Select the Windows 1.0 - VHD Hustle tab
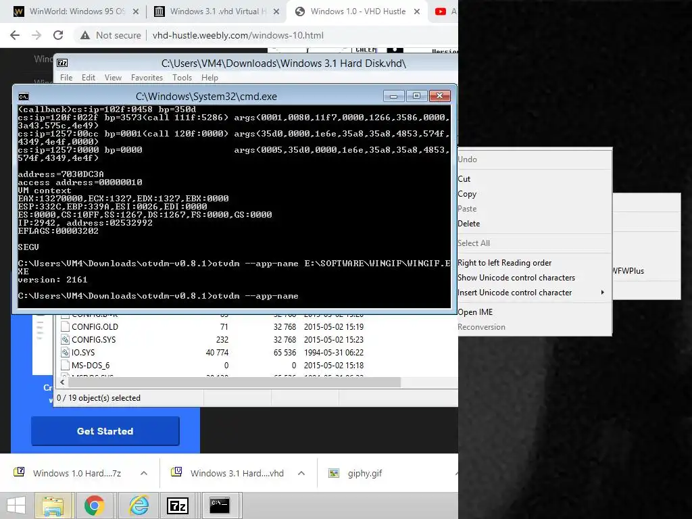692x519 pixels. pos(357,12)
